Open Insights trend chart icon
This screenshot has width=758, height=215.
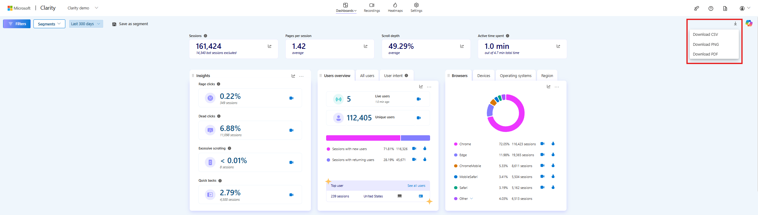click(x=293, y=76)
